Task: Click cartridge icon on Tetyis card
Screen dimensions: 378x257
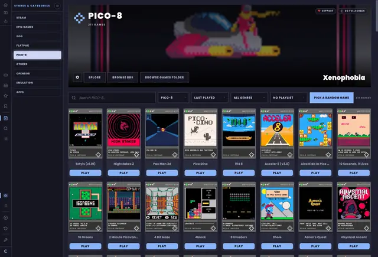Action: pyautogui.click(x=98, y=155)
